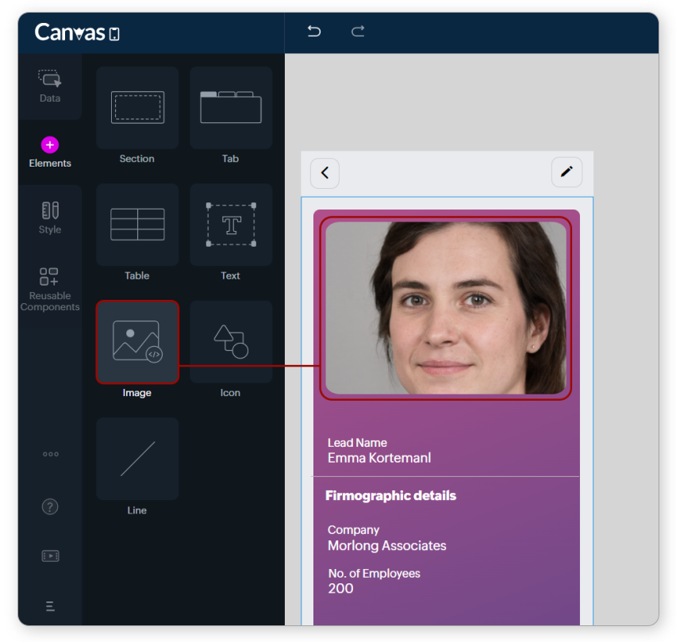Choose the Icon element tile
Image resolution: width=676 pixels, height=642 pixels.
click(x=230, y=342)
